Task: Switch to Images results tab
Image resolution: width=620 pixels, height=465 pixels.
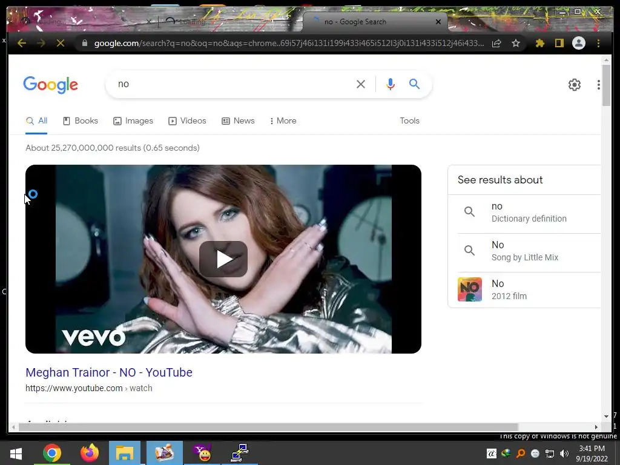Action: tap(133, 120)
